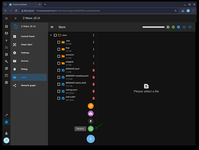Image resolution: width=199 pixels, height=150 pixels.
Task: Open the Terminal sidebar icon
Action: [6, 76]
